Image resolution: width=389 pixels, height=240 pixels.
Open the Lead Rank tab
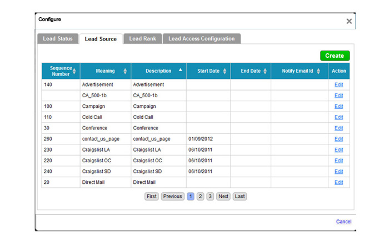click(143, 39)
